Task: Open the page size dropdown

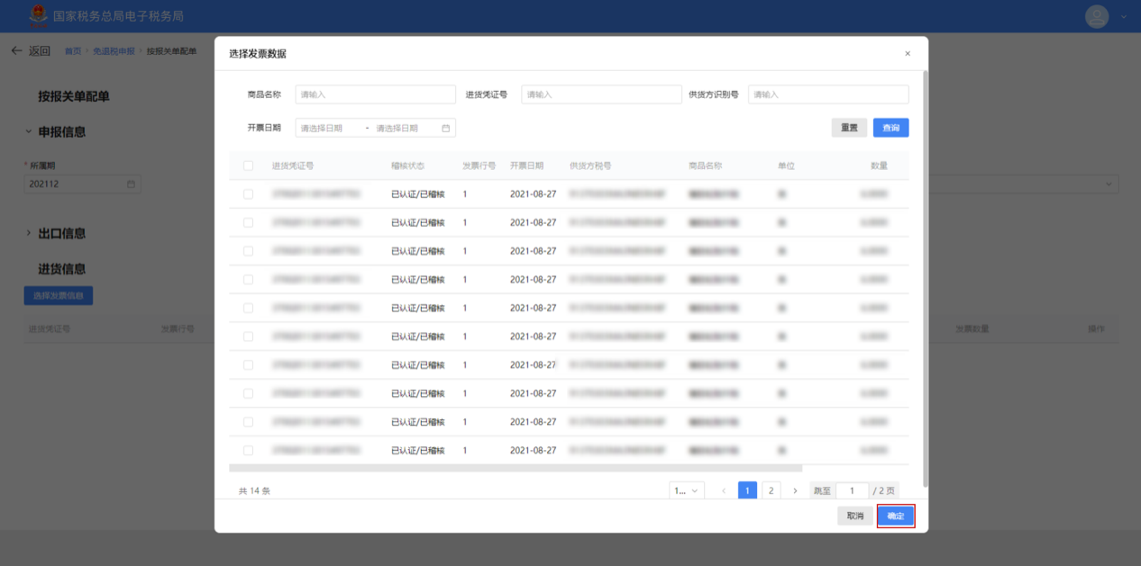Action: (687, 490)
